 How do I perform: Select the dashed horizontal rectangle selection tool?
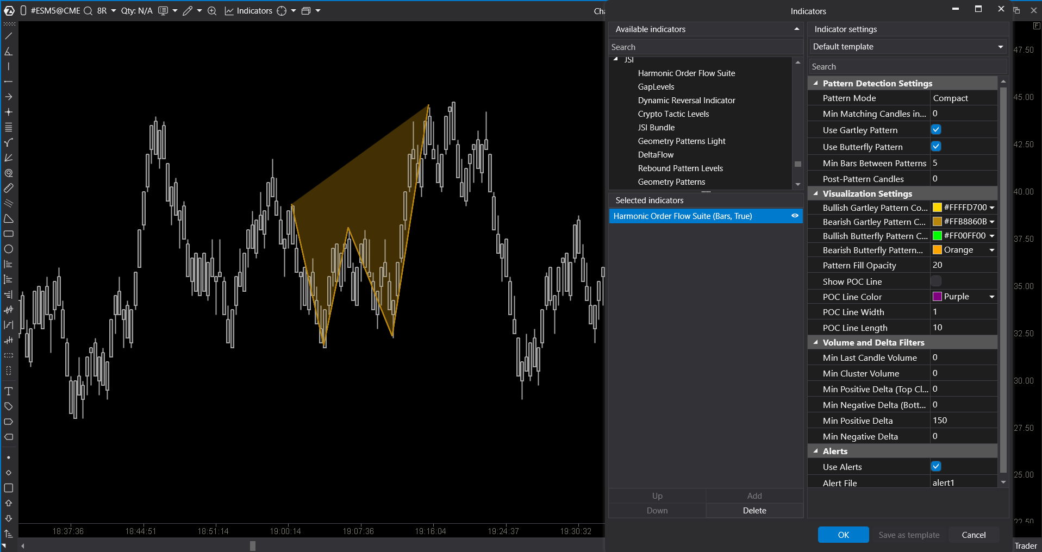[x=8, y=355]
